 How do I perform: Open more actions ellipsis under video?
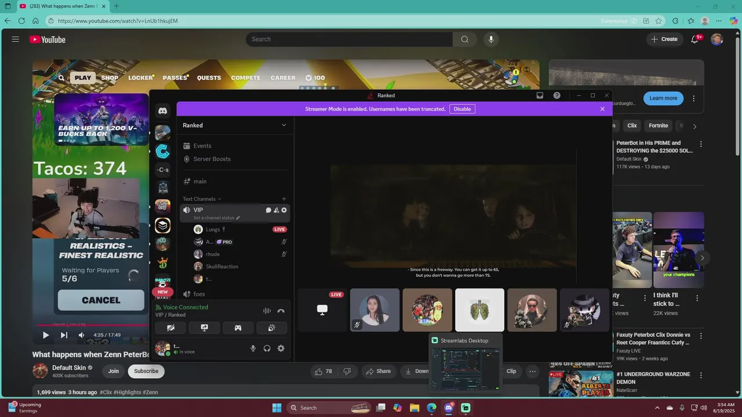pyautogui.click(x=532, y=371)
